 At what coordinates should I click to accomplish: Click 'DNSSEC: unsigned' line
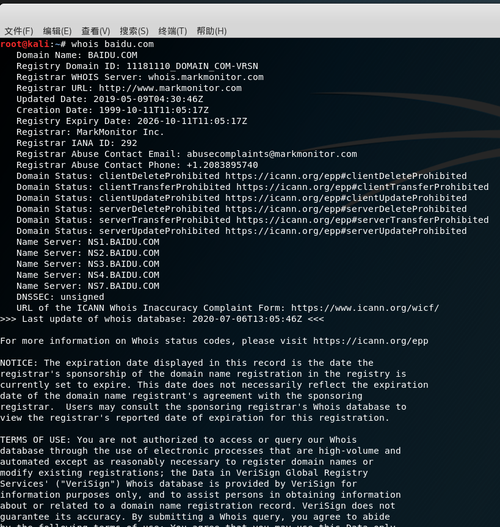tap(60, 297)
